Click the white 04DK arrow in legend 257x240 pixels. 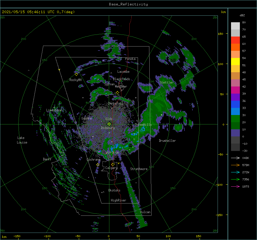pos(235,158)
